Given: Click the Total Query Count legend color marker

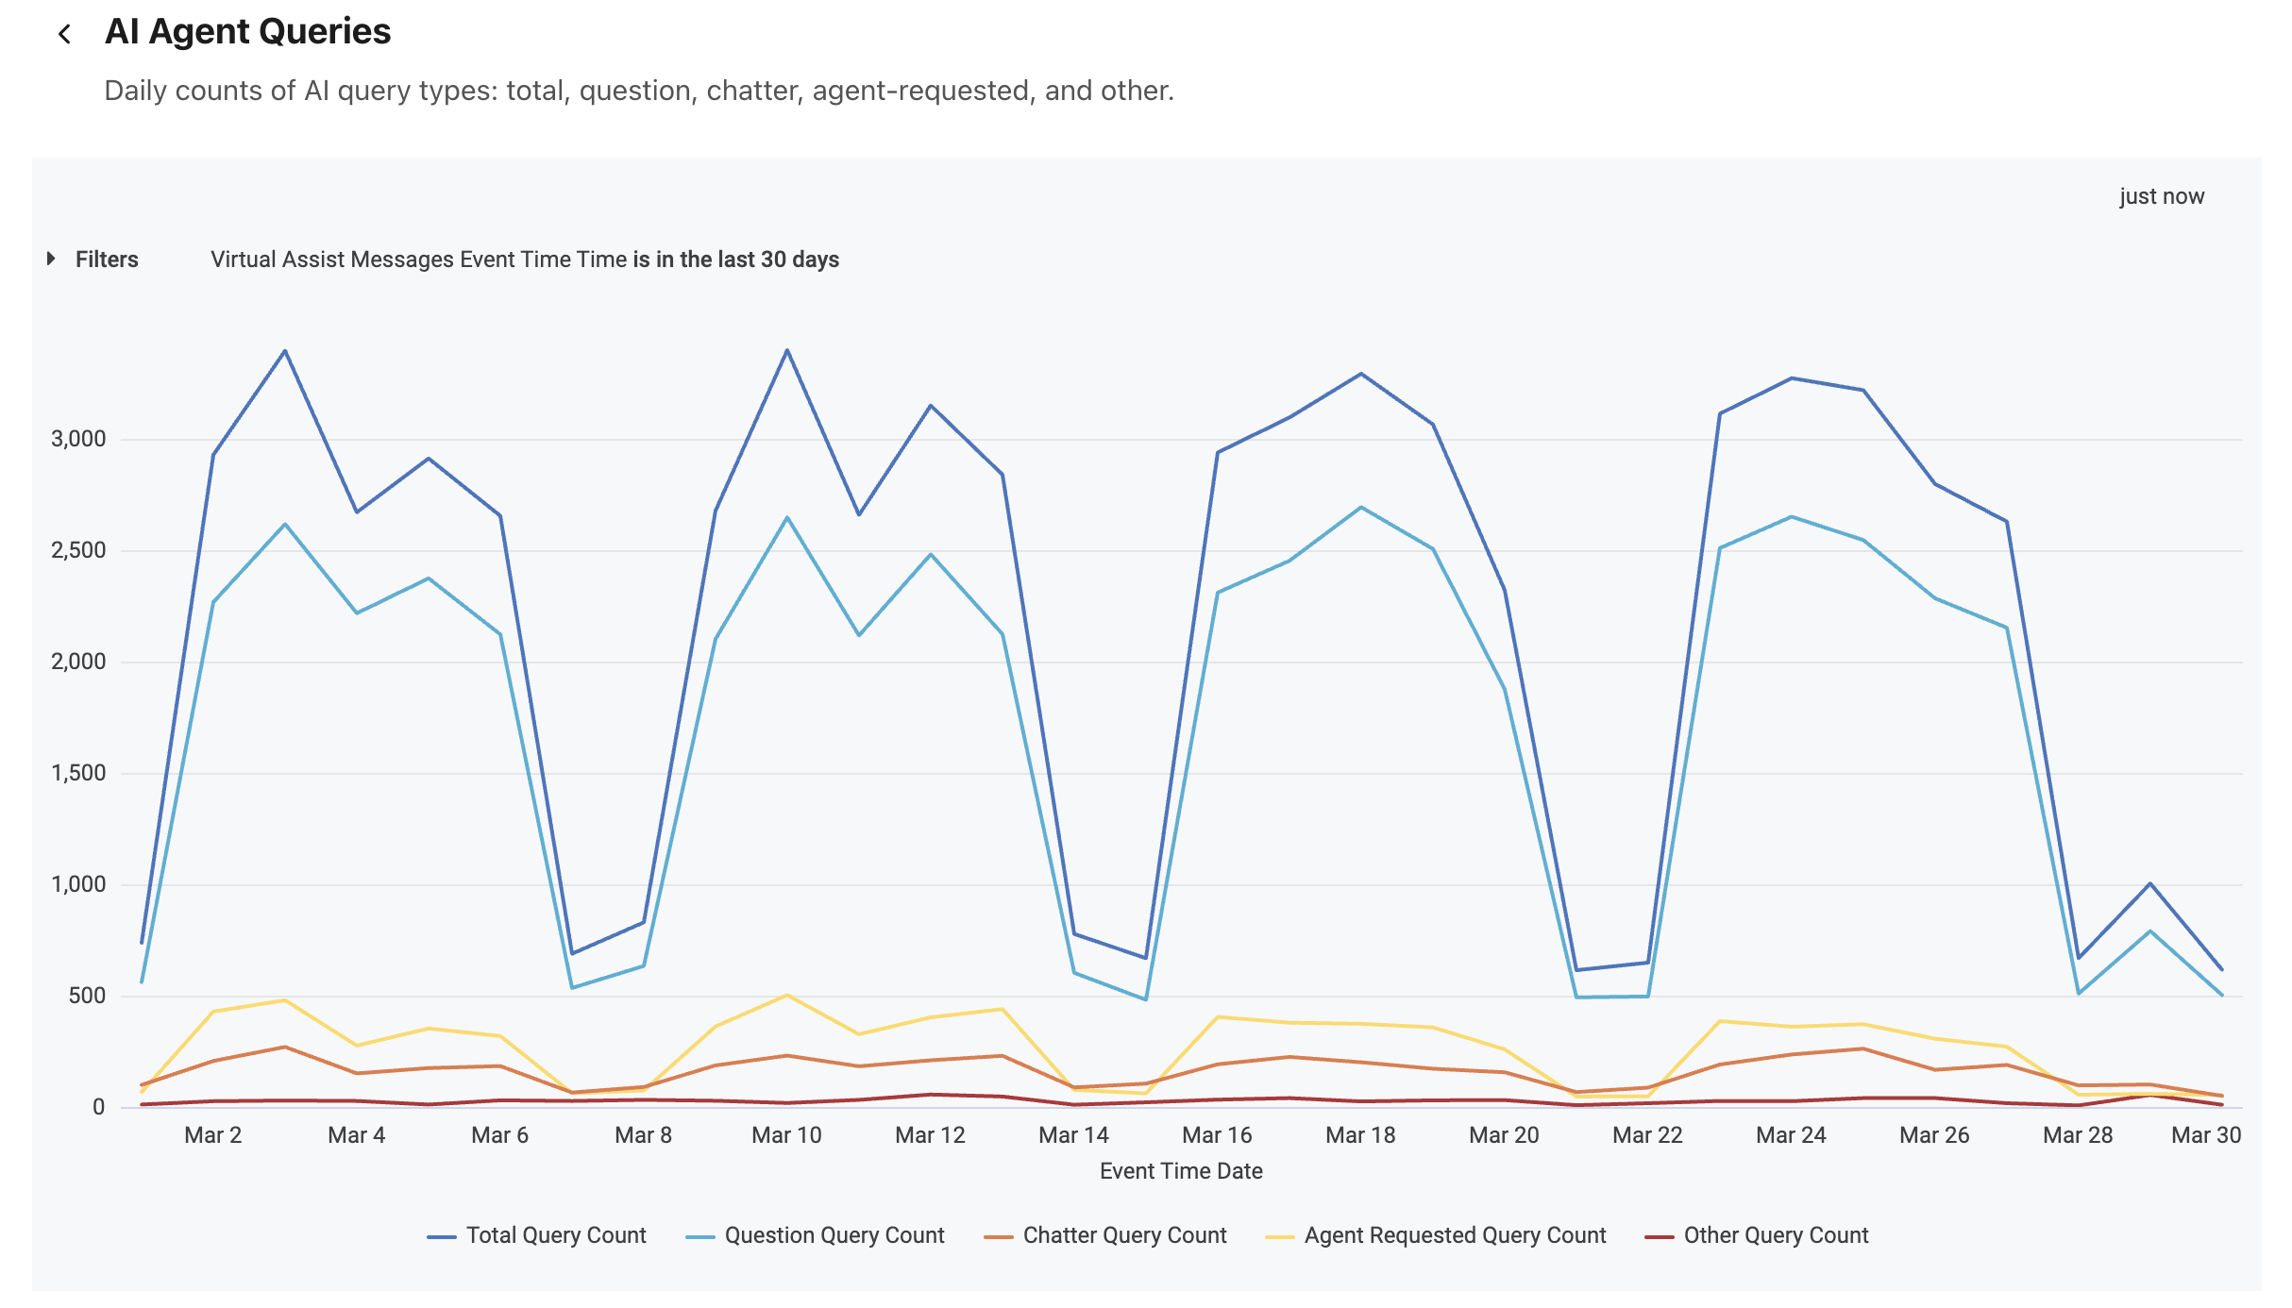Looking at the screenshot, I should 440,1234.
